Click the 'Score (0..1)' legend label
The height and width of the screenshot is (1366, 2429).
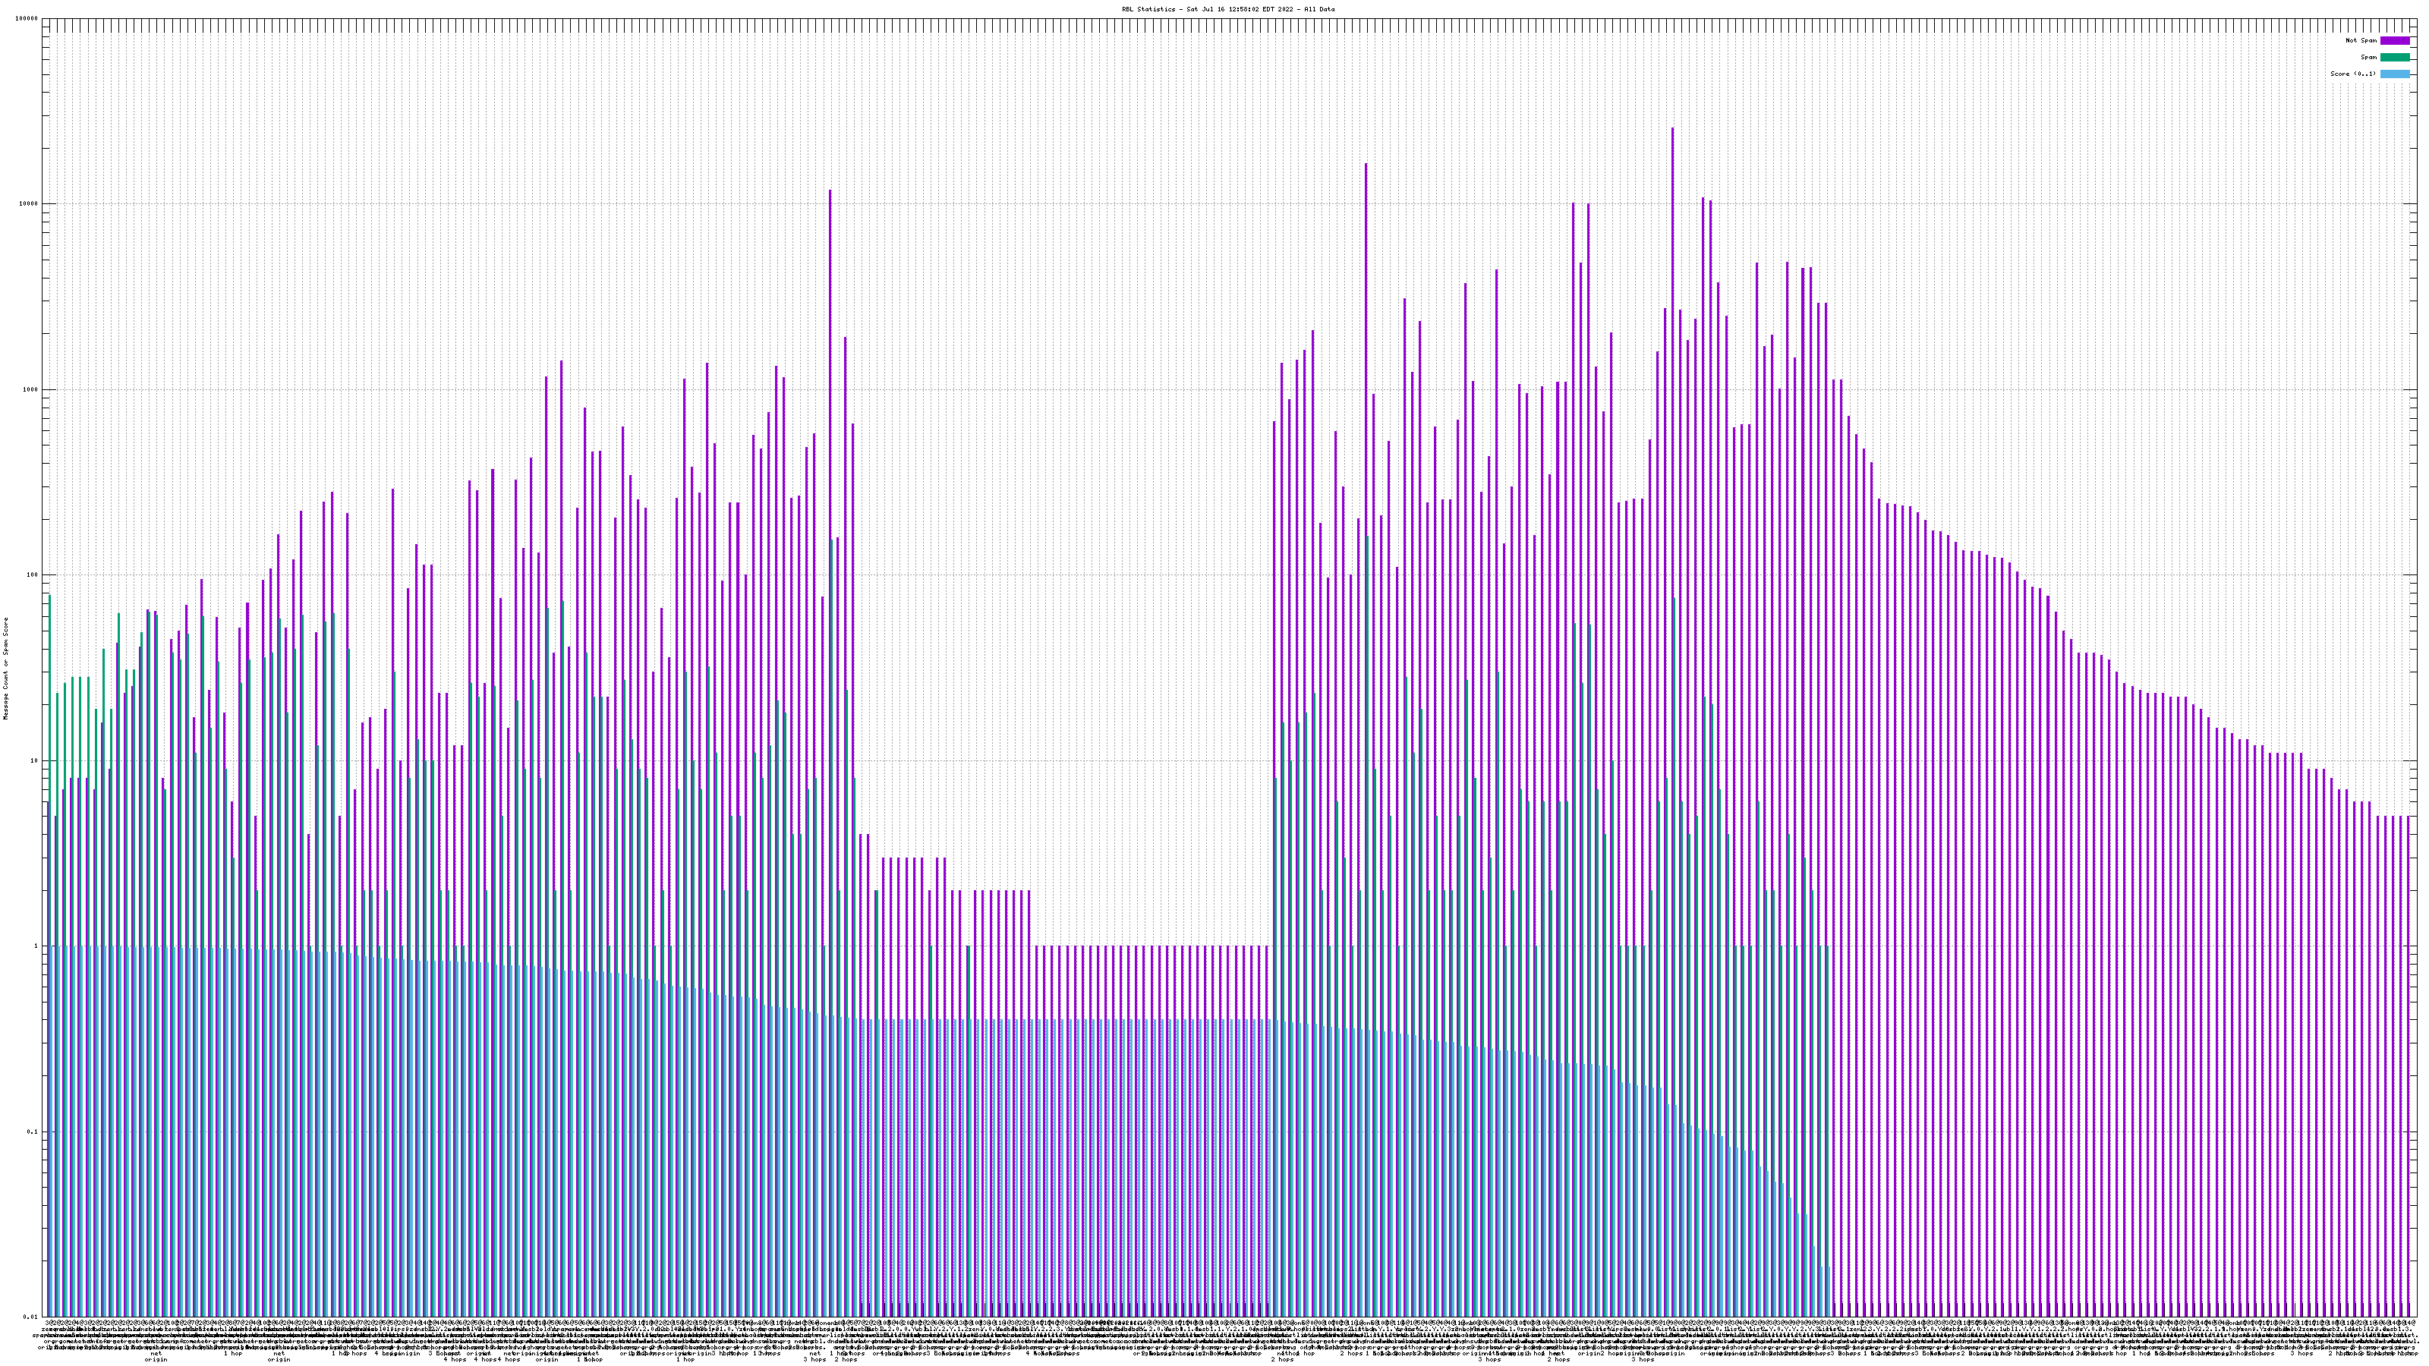point(2352,74)
